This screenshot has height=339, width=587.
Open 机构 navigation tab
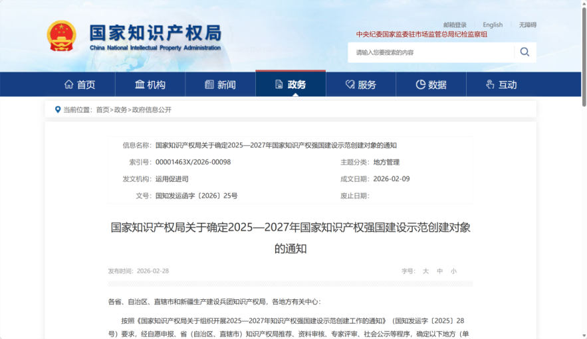click(x=150, y=84)
